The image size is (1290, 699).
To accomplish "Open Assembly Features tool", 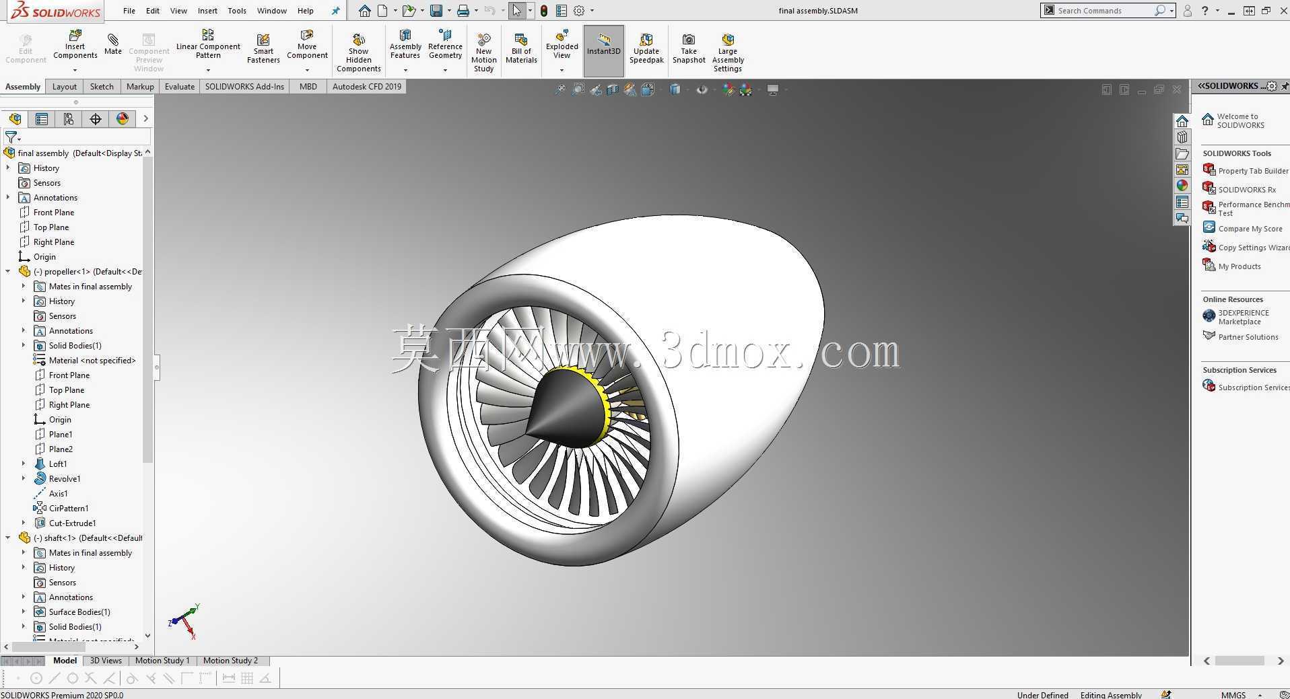I will pos(405,44).
